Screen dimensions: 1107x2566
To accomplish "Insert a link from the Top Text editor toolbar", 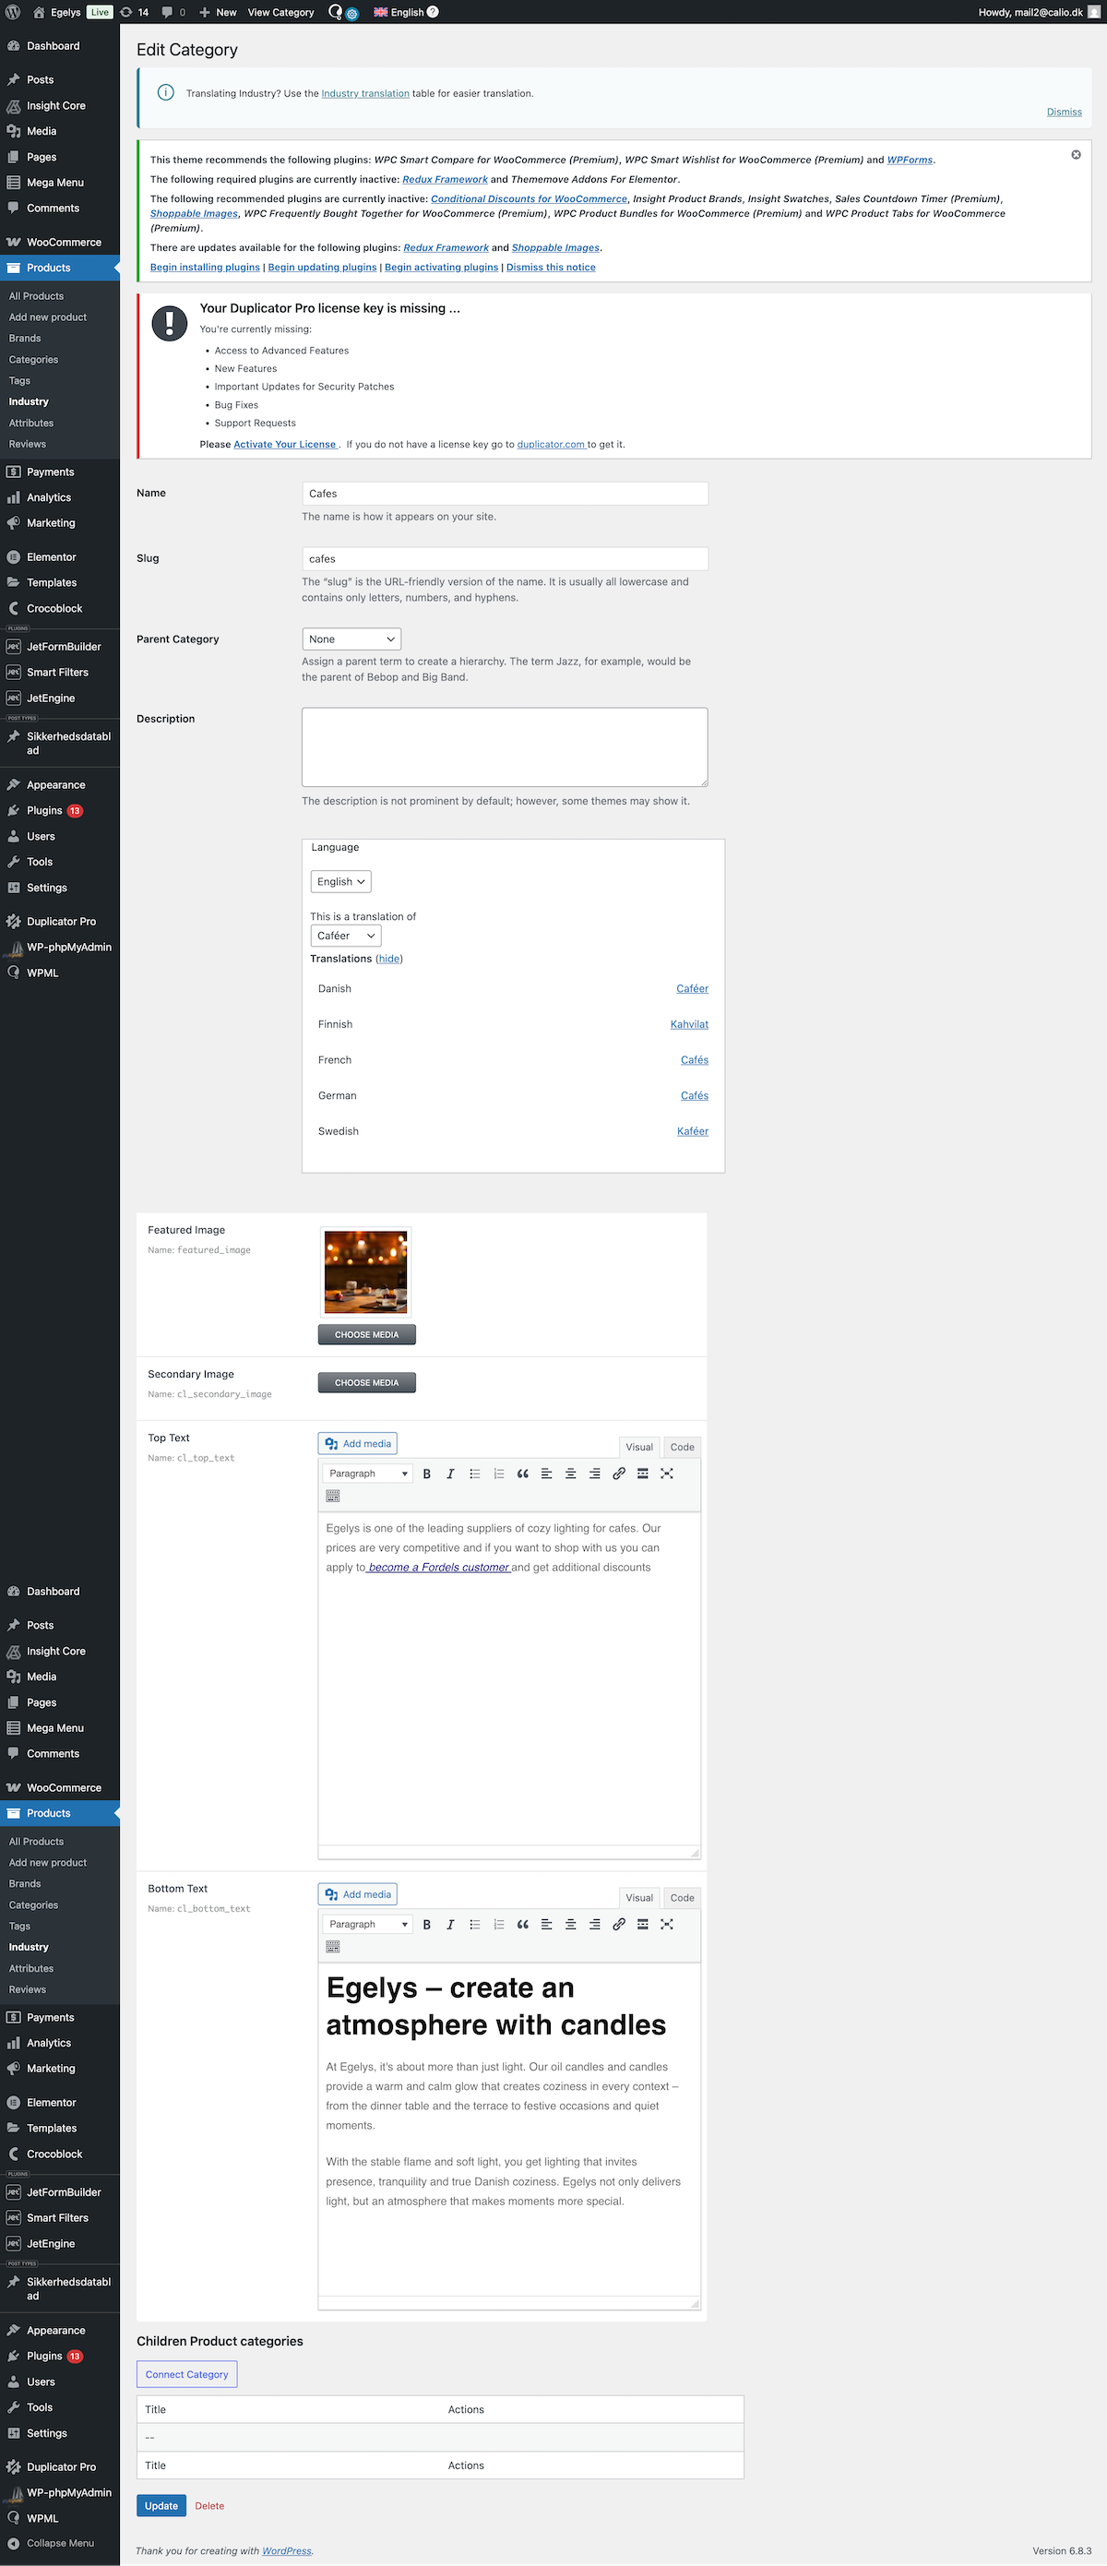I will click(618, 1474).
